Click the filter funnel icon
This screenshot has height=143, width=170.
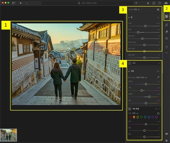point(136,3)
